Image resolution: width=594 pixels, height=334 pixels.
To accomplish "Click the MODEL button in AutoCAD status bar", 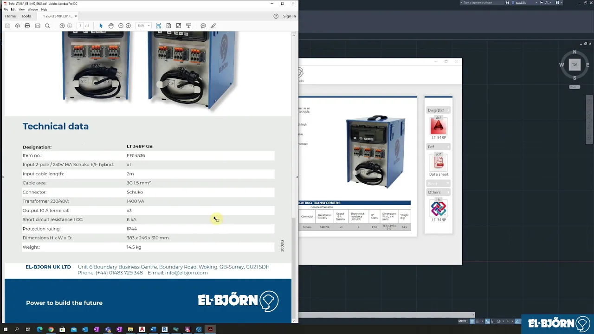I will [x=463, y=321].
